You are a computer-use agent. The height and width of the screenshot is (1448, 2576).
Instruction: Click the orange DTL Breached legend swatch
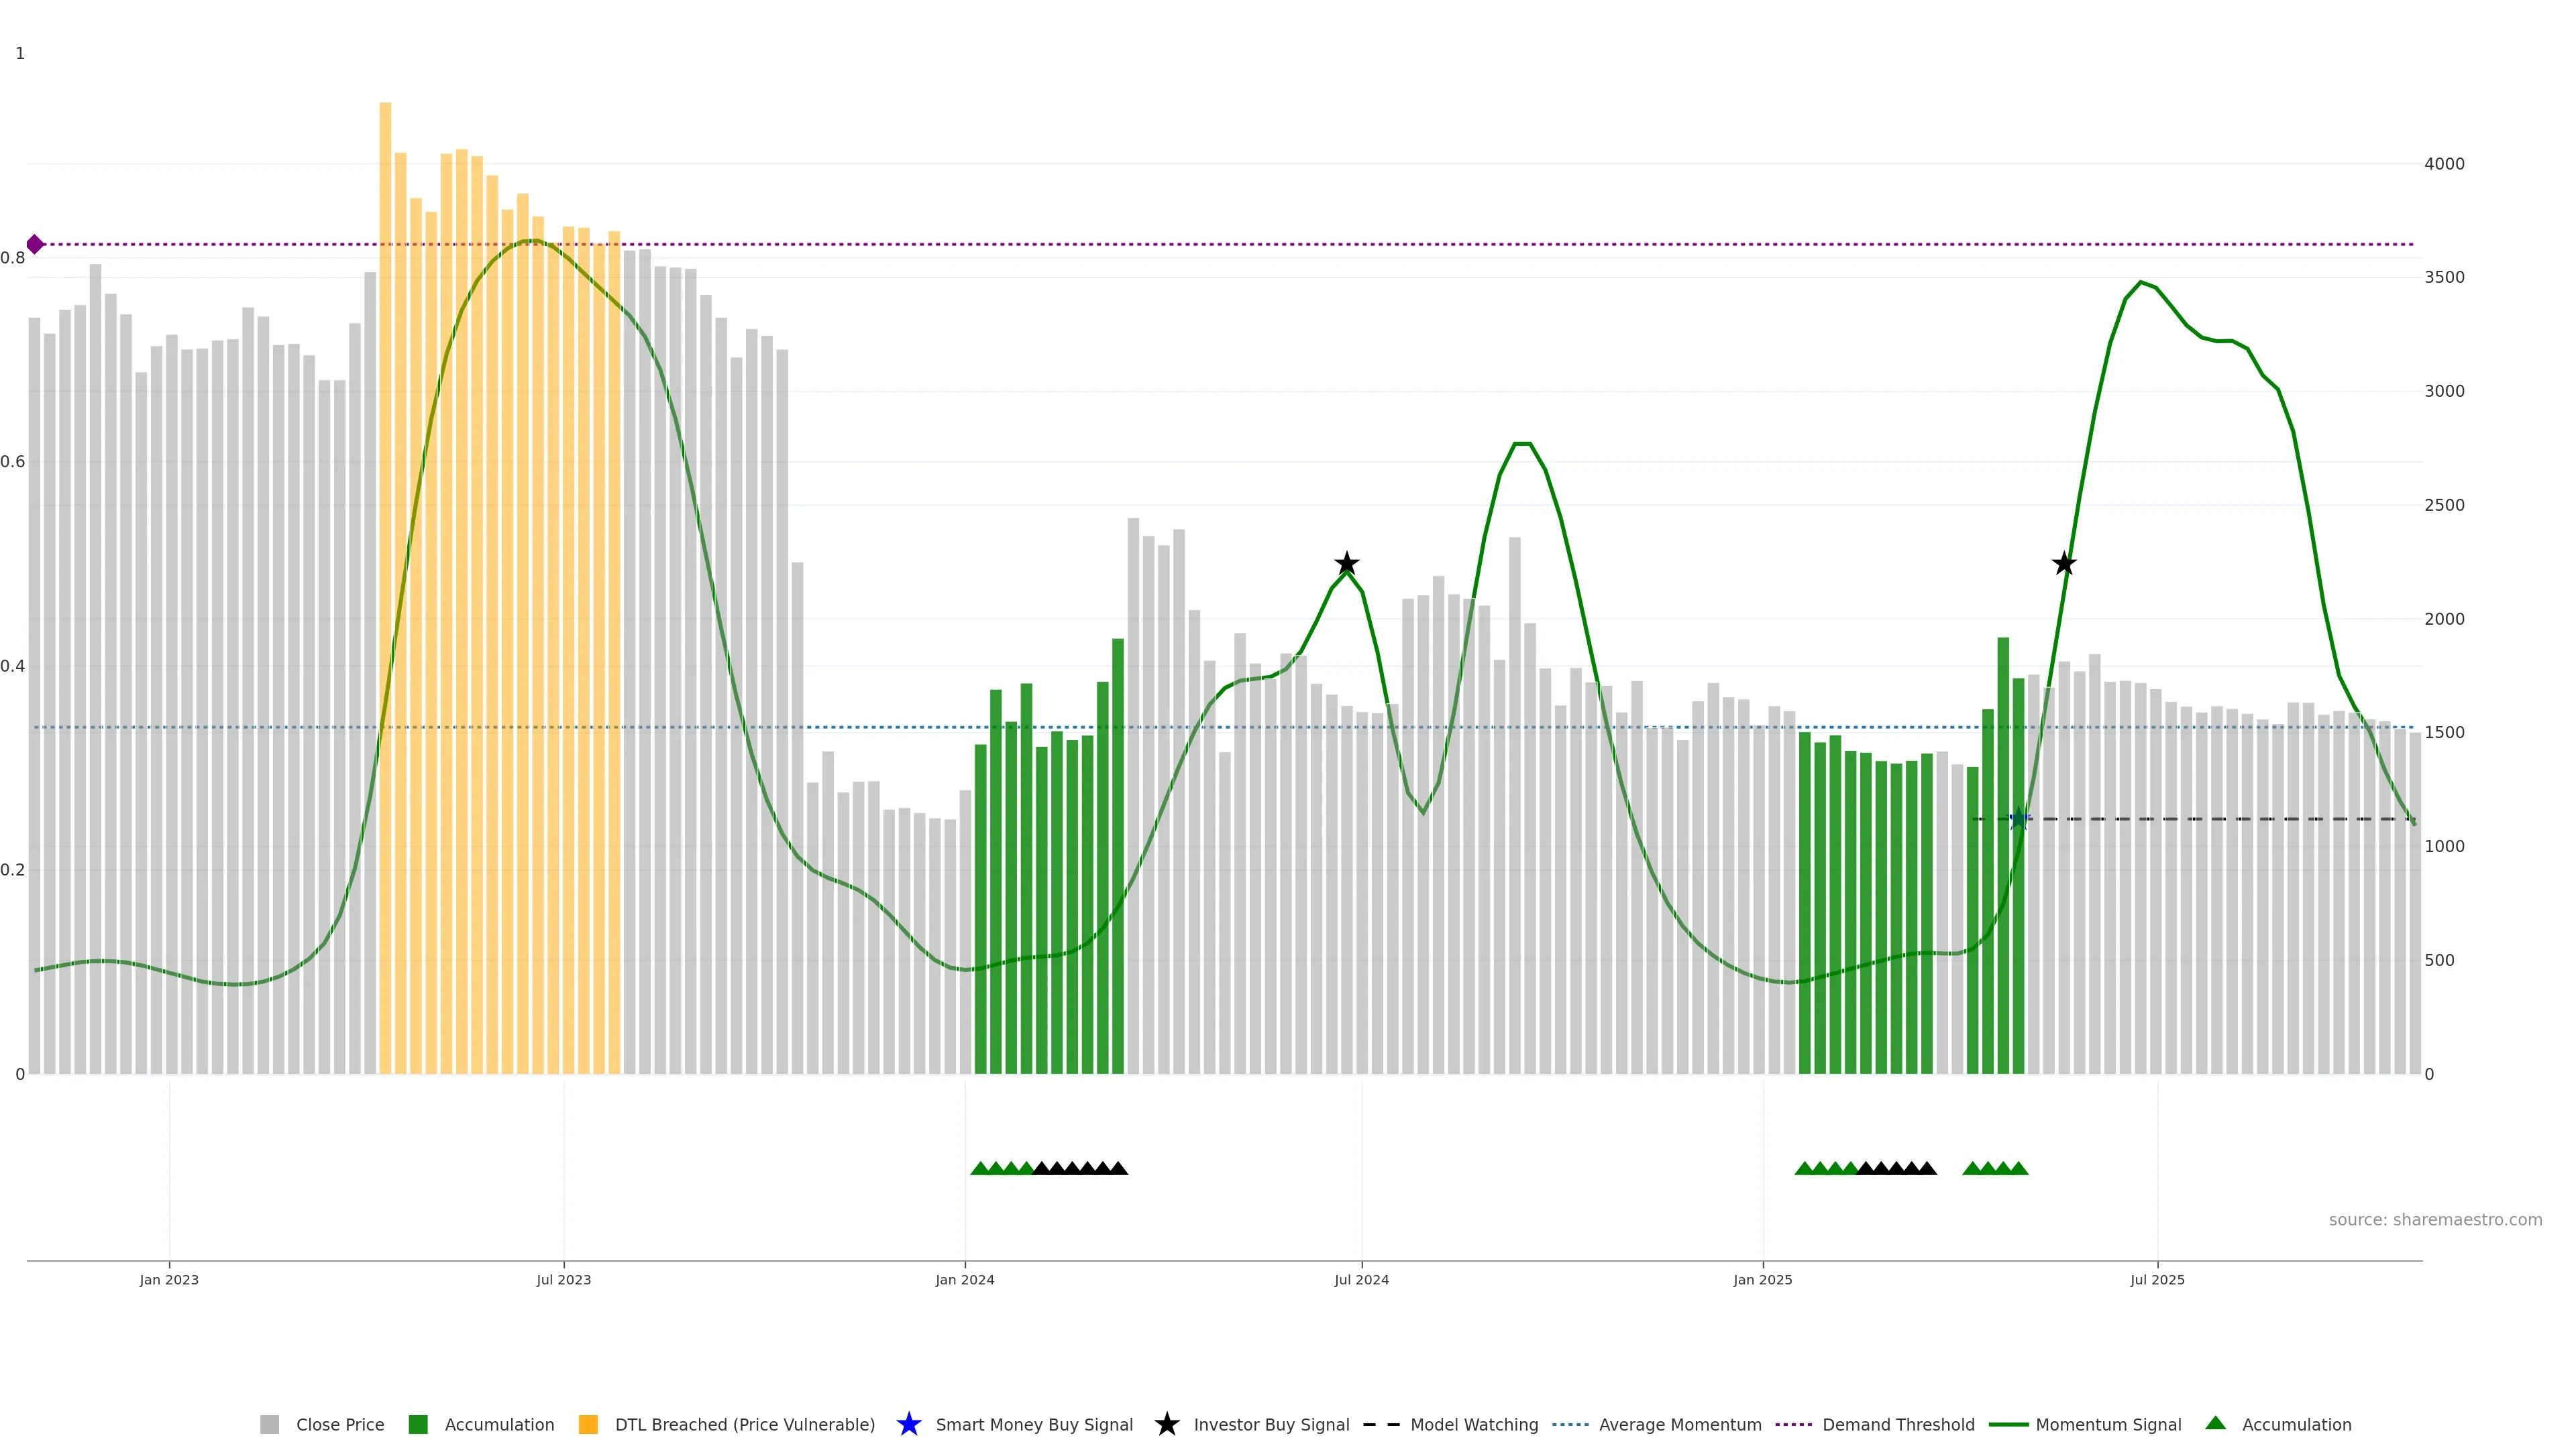[x=588, y=1424]
